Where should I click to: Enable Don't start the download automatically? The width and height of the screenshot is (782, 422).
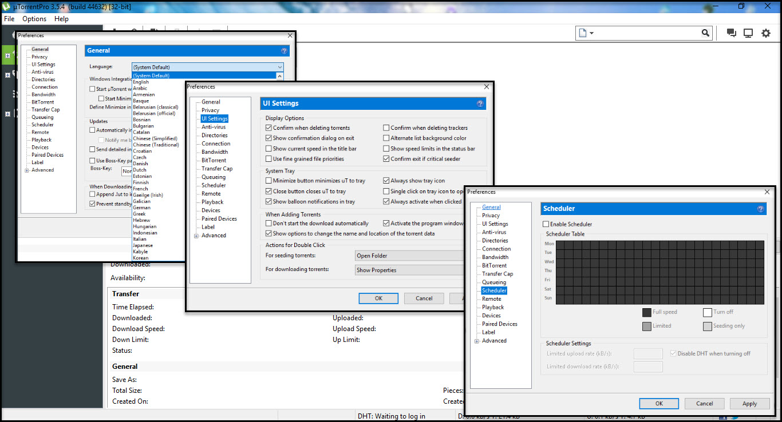pos(269,224)
